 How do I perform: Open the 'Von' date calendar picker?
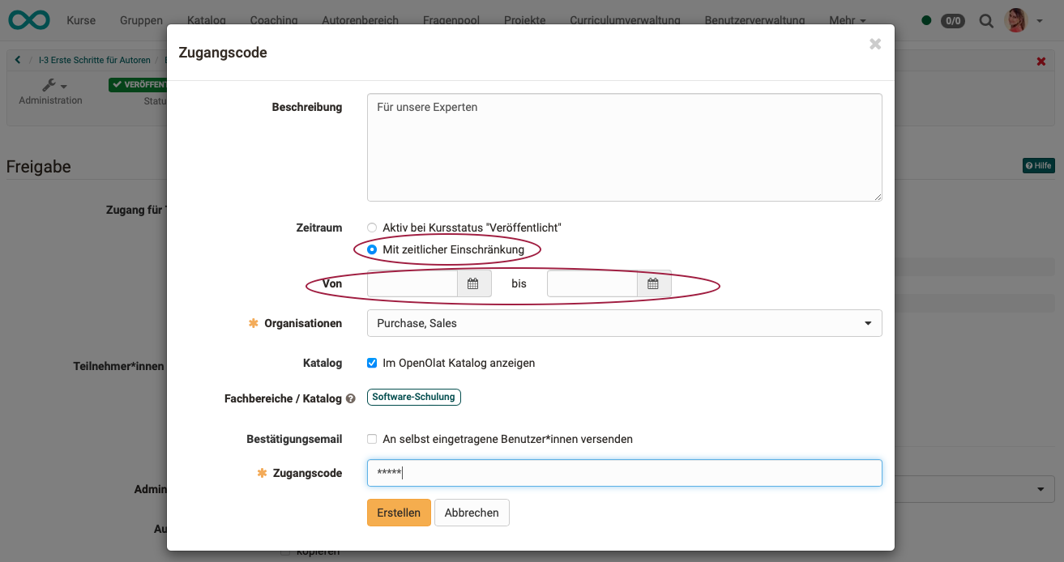coord(474,284)
